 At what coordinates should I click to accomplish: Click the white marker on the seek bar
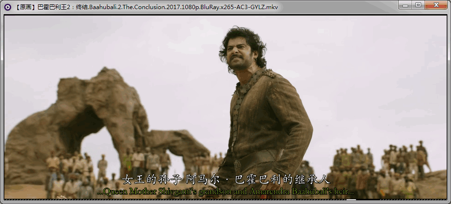coord(351,199)
